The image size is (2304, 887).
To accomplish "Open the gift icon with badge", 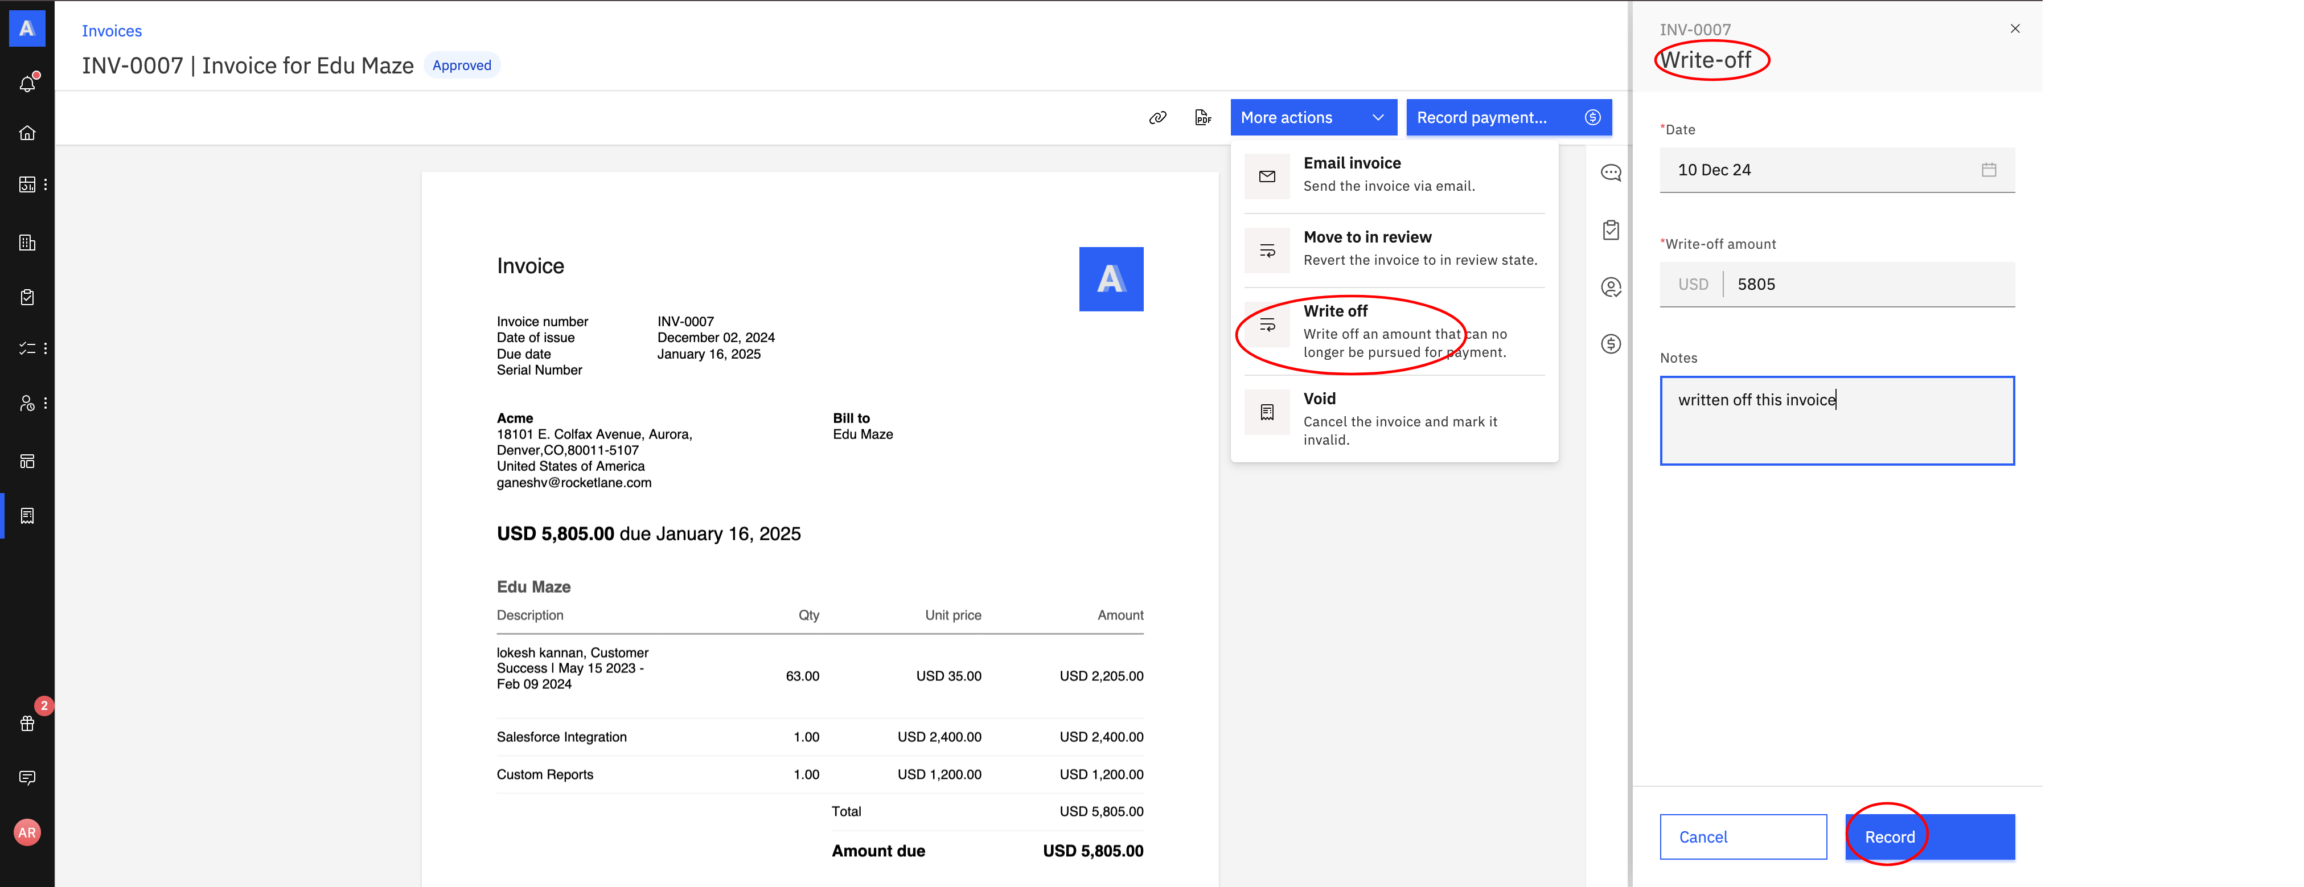I will (x=28, y=724).
